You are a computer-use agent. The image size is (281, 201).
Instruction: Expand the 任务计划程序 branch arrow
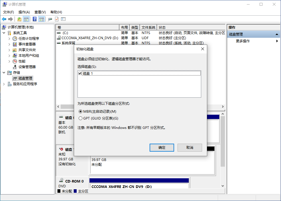point(9,39)
